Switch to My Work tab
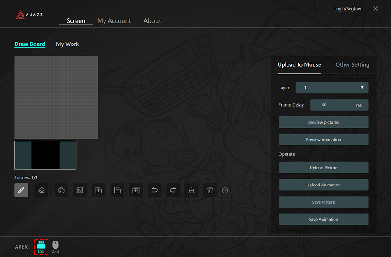Image resolution: width=391 pixels, height=257 pixels. 68,44
